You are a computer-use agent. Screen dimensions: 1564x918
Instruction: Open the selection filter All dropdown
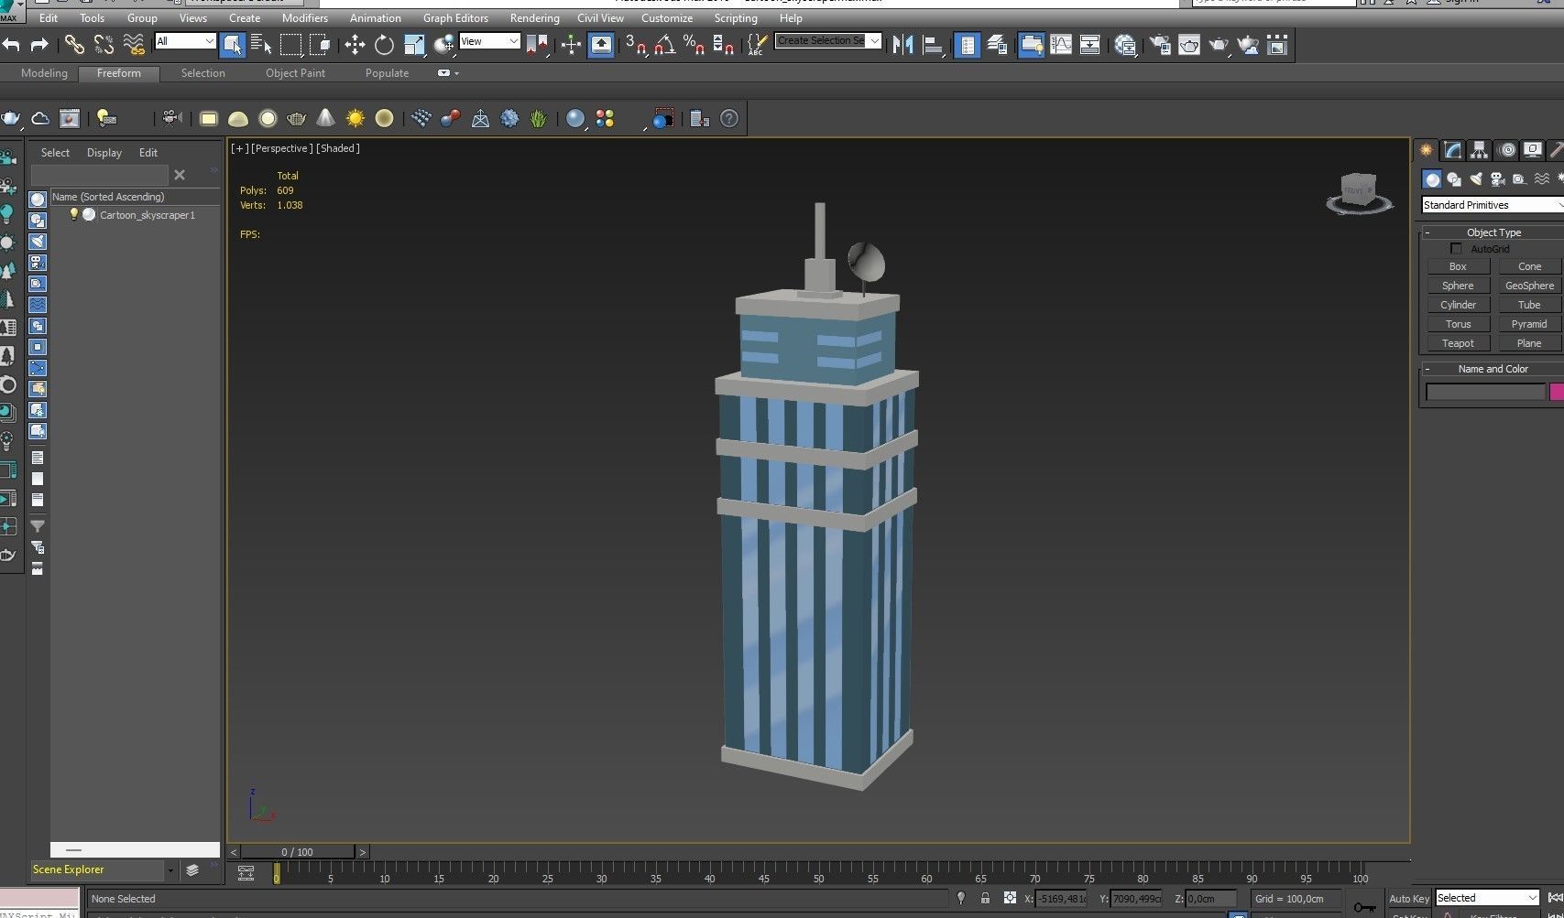coord(185,41)
